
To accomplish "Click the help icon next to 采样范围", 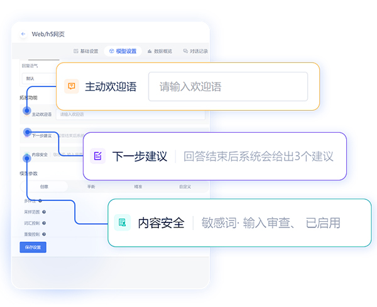I will [44, 212].
